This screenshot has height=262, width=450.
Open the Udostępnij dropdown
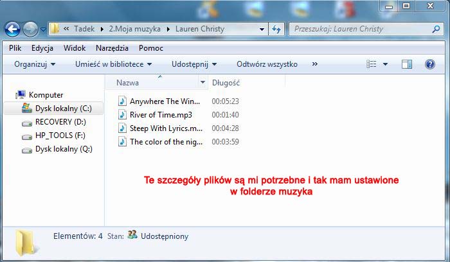tap(194, 64)
